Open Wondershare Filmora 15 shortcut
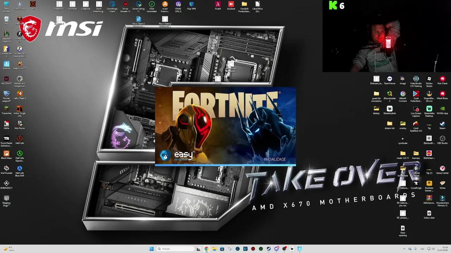This screenshot has height=253, width=451. (443, 200)
